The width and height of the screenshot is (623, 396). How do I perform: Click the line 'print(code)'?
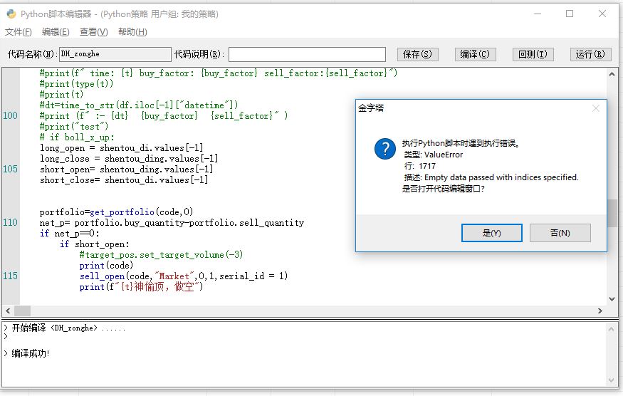click(x=106, y=265)
